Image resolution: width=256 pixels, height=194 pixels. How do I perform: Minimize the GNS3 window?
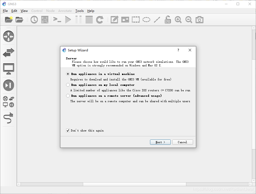[226, 4]
